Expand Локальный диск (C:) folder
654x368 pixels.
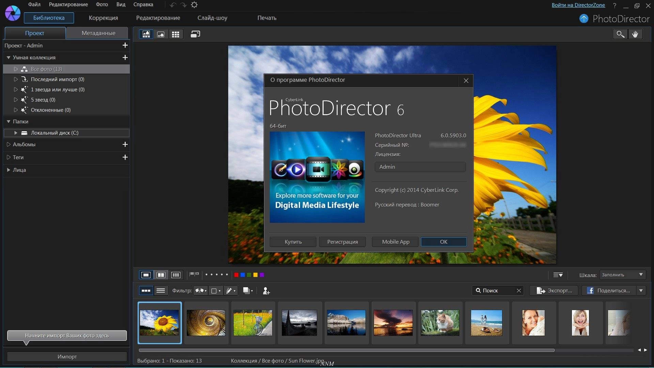pyautogui.click(x=16, y=133)
